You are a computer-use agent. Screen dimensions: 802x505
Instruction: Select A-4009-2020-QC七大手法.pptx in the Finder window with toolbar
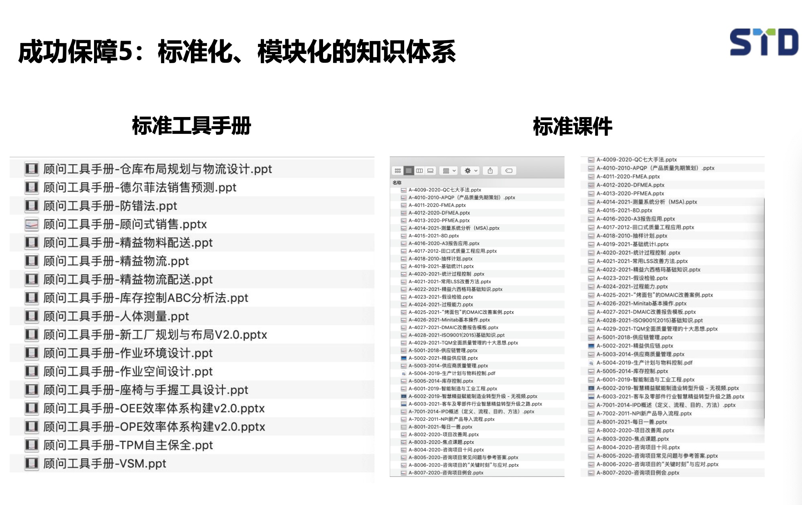coord(444,190)
